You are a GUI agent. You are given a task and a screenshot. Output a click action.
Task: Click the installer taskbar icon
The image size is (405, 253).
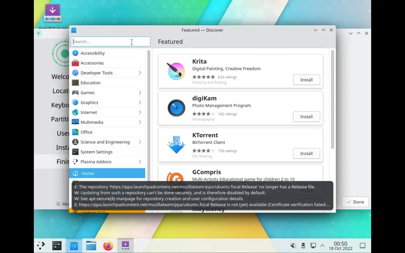(x=125, y=245)
